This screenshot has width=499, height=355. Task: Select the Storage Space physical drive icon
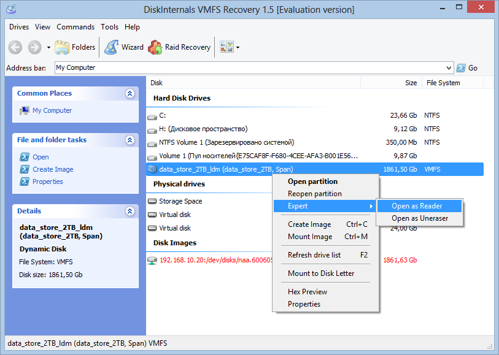151,200
